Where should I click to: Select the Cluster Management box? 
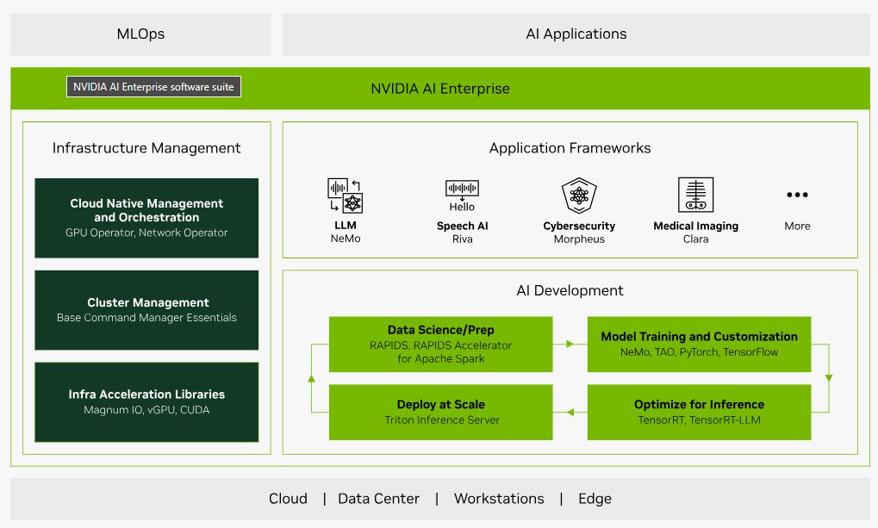[146, 309]
